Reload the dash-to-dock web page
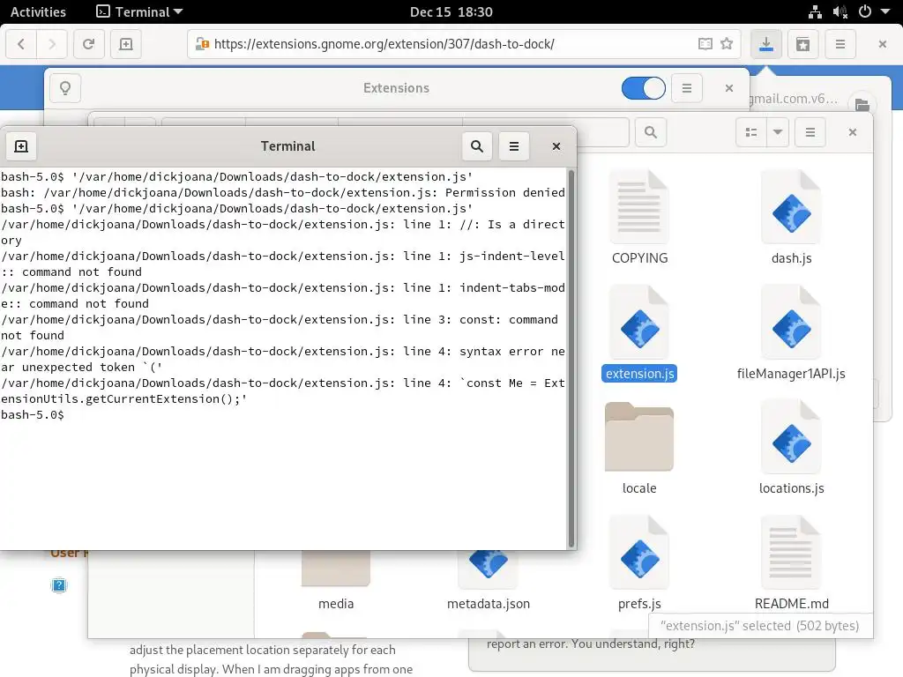Screen dimensions: 903x677 coord(89,44)
